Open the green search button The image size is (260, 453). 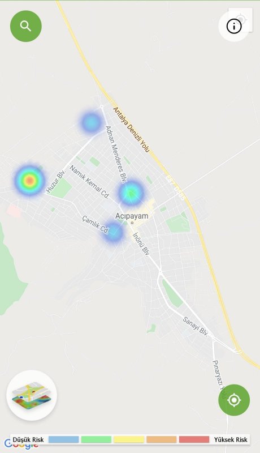pyautogui.click(x=26, y=26)
